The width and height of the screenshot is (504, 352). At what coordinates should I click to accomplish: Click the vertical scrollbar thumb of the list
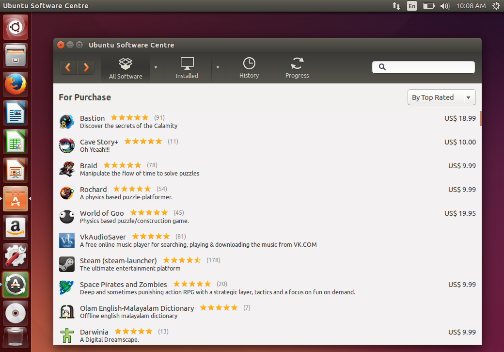point(481,119)
